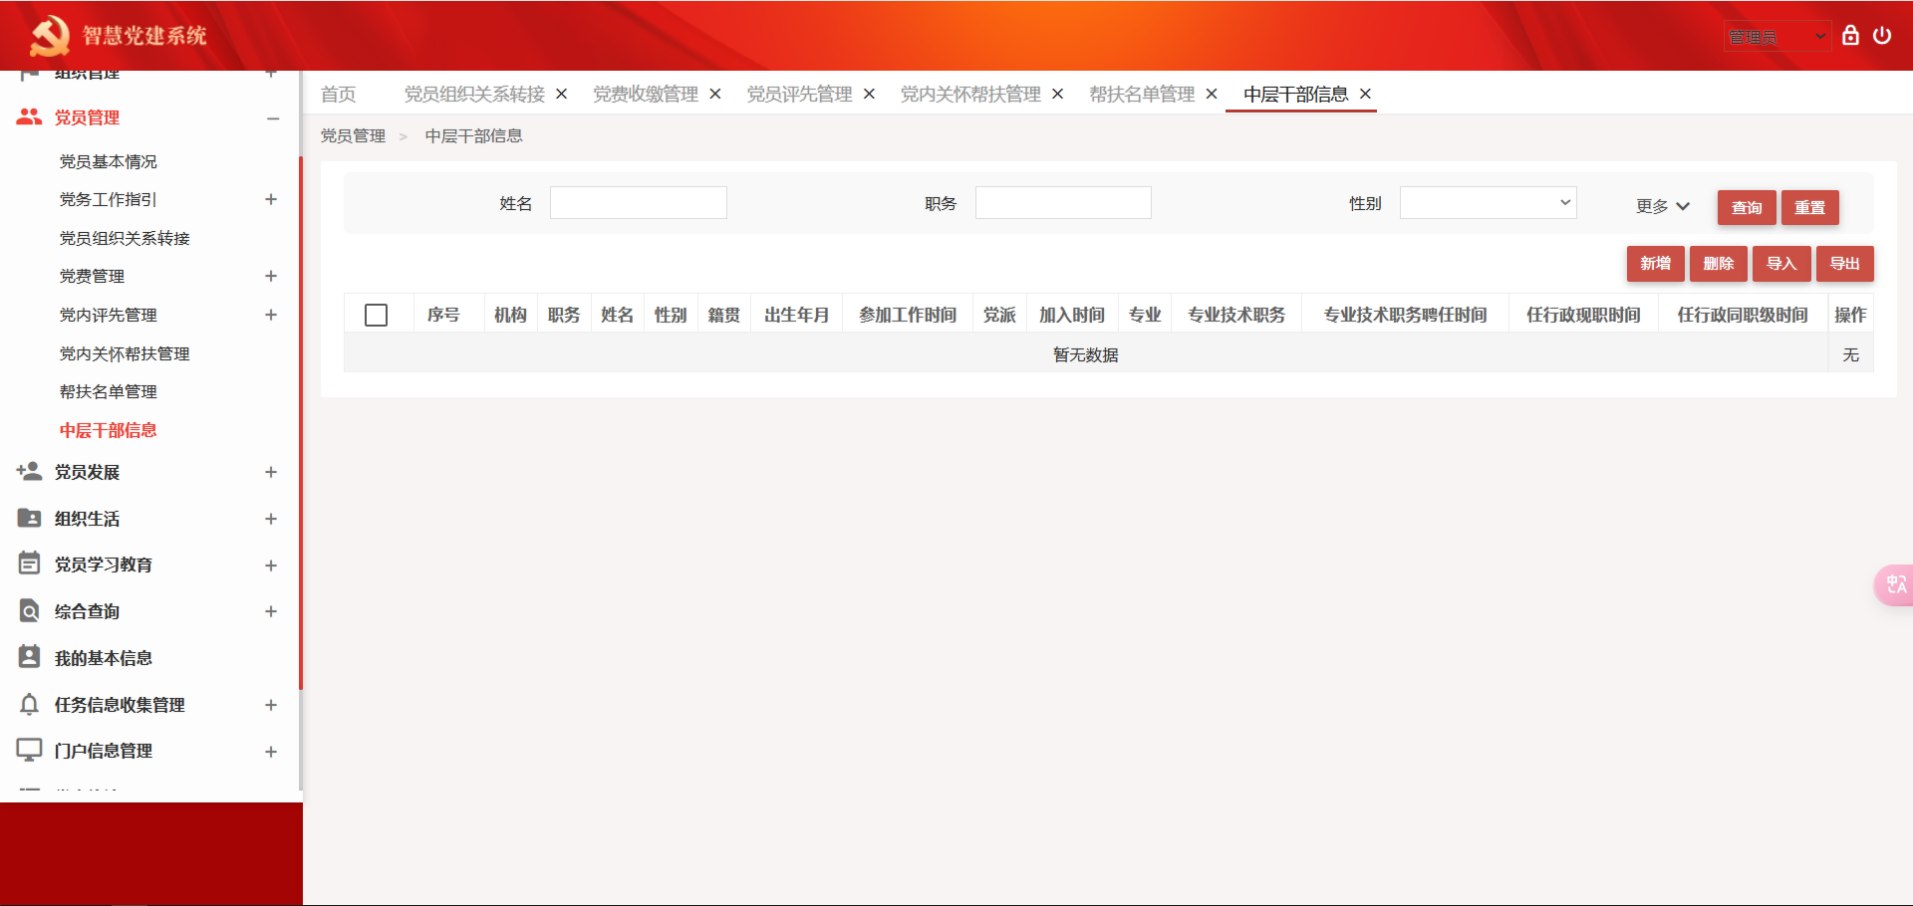Close the 党费收缴管理 tab
The image size is (1913, 906).
point(715,94)
